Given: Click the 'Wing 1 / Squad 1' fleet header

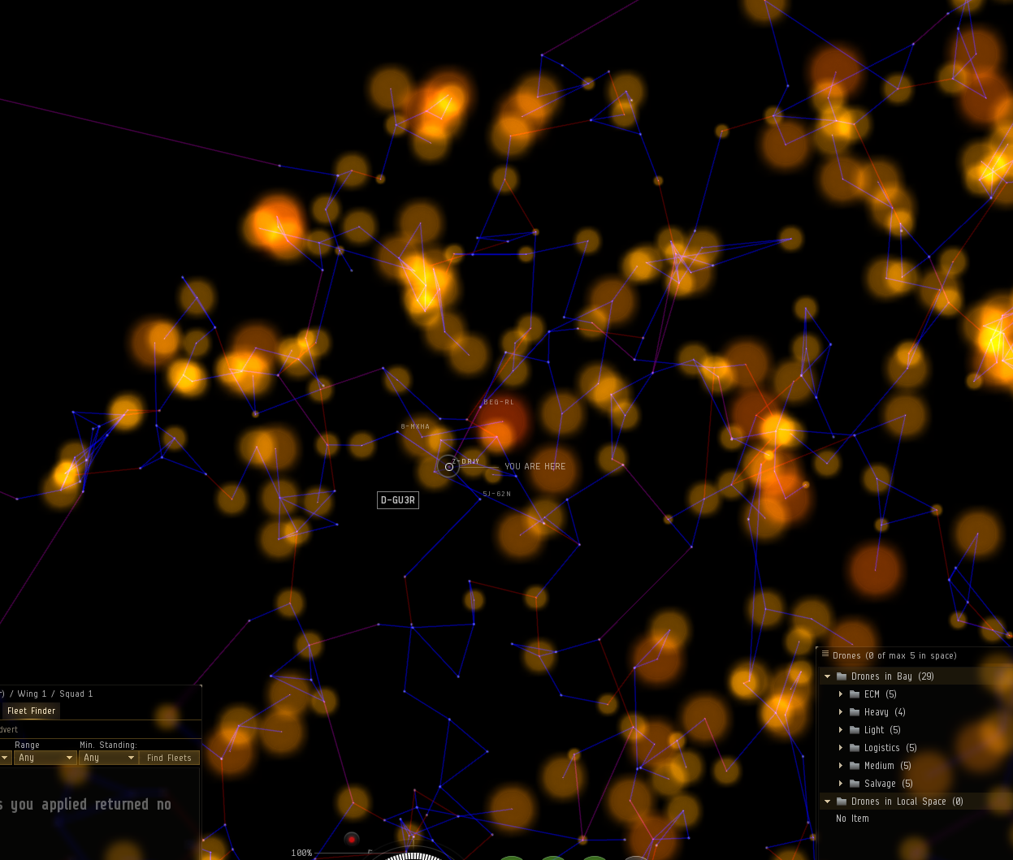Looking at the screenshot, I should pyautogui.click(x=55, y=694).
